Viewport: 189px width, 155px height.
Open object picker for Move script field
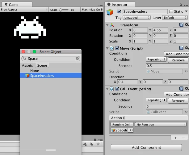point(186,71)
